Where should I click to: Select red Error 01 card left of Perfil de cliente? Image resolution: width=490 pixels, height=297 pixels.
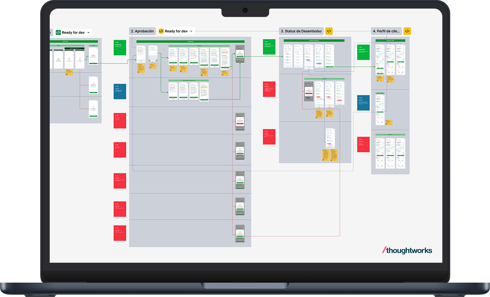pyautogui.click(x=363, y=144)
